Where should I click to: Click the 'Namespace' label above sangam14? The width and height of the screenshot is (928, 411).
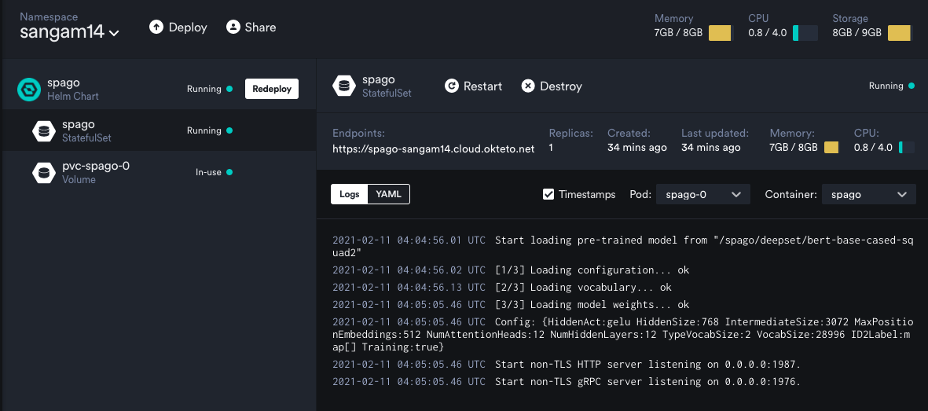click(49, 17)
